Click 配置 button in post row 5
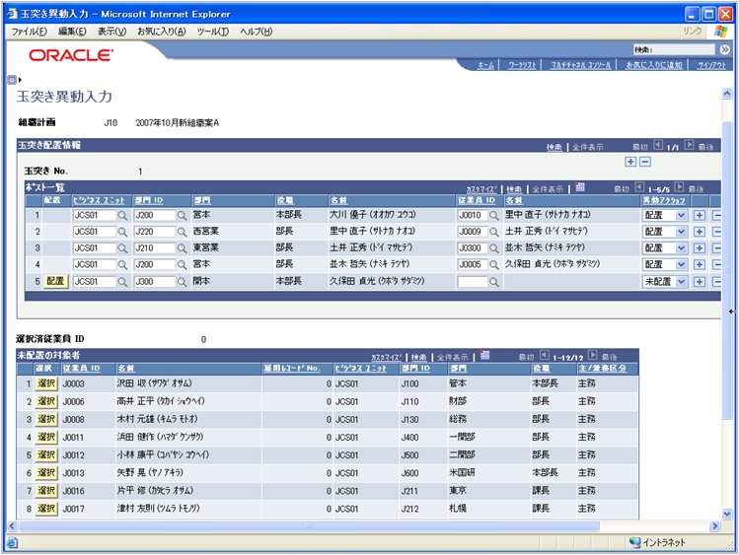This screenshot has width=739, height=555. click(x=55, y=282)
